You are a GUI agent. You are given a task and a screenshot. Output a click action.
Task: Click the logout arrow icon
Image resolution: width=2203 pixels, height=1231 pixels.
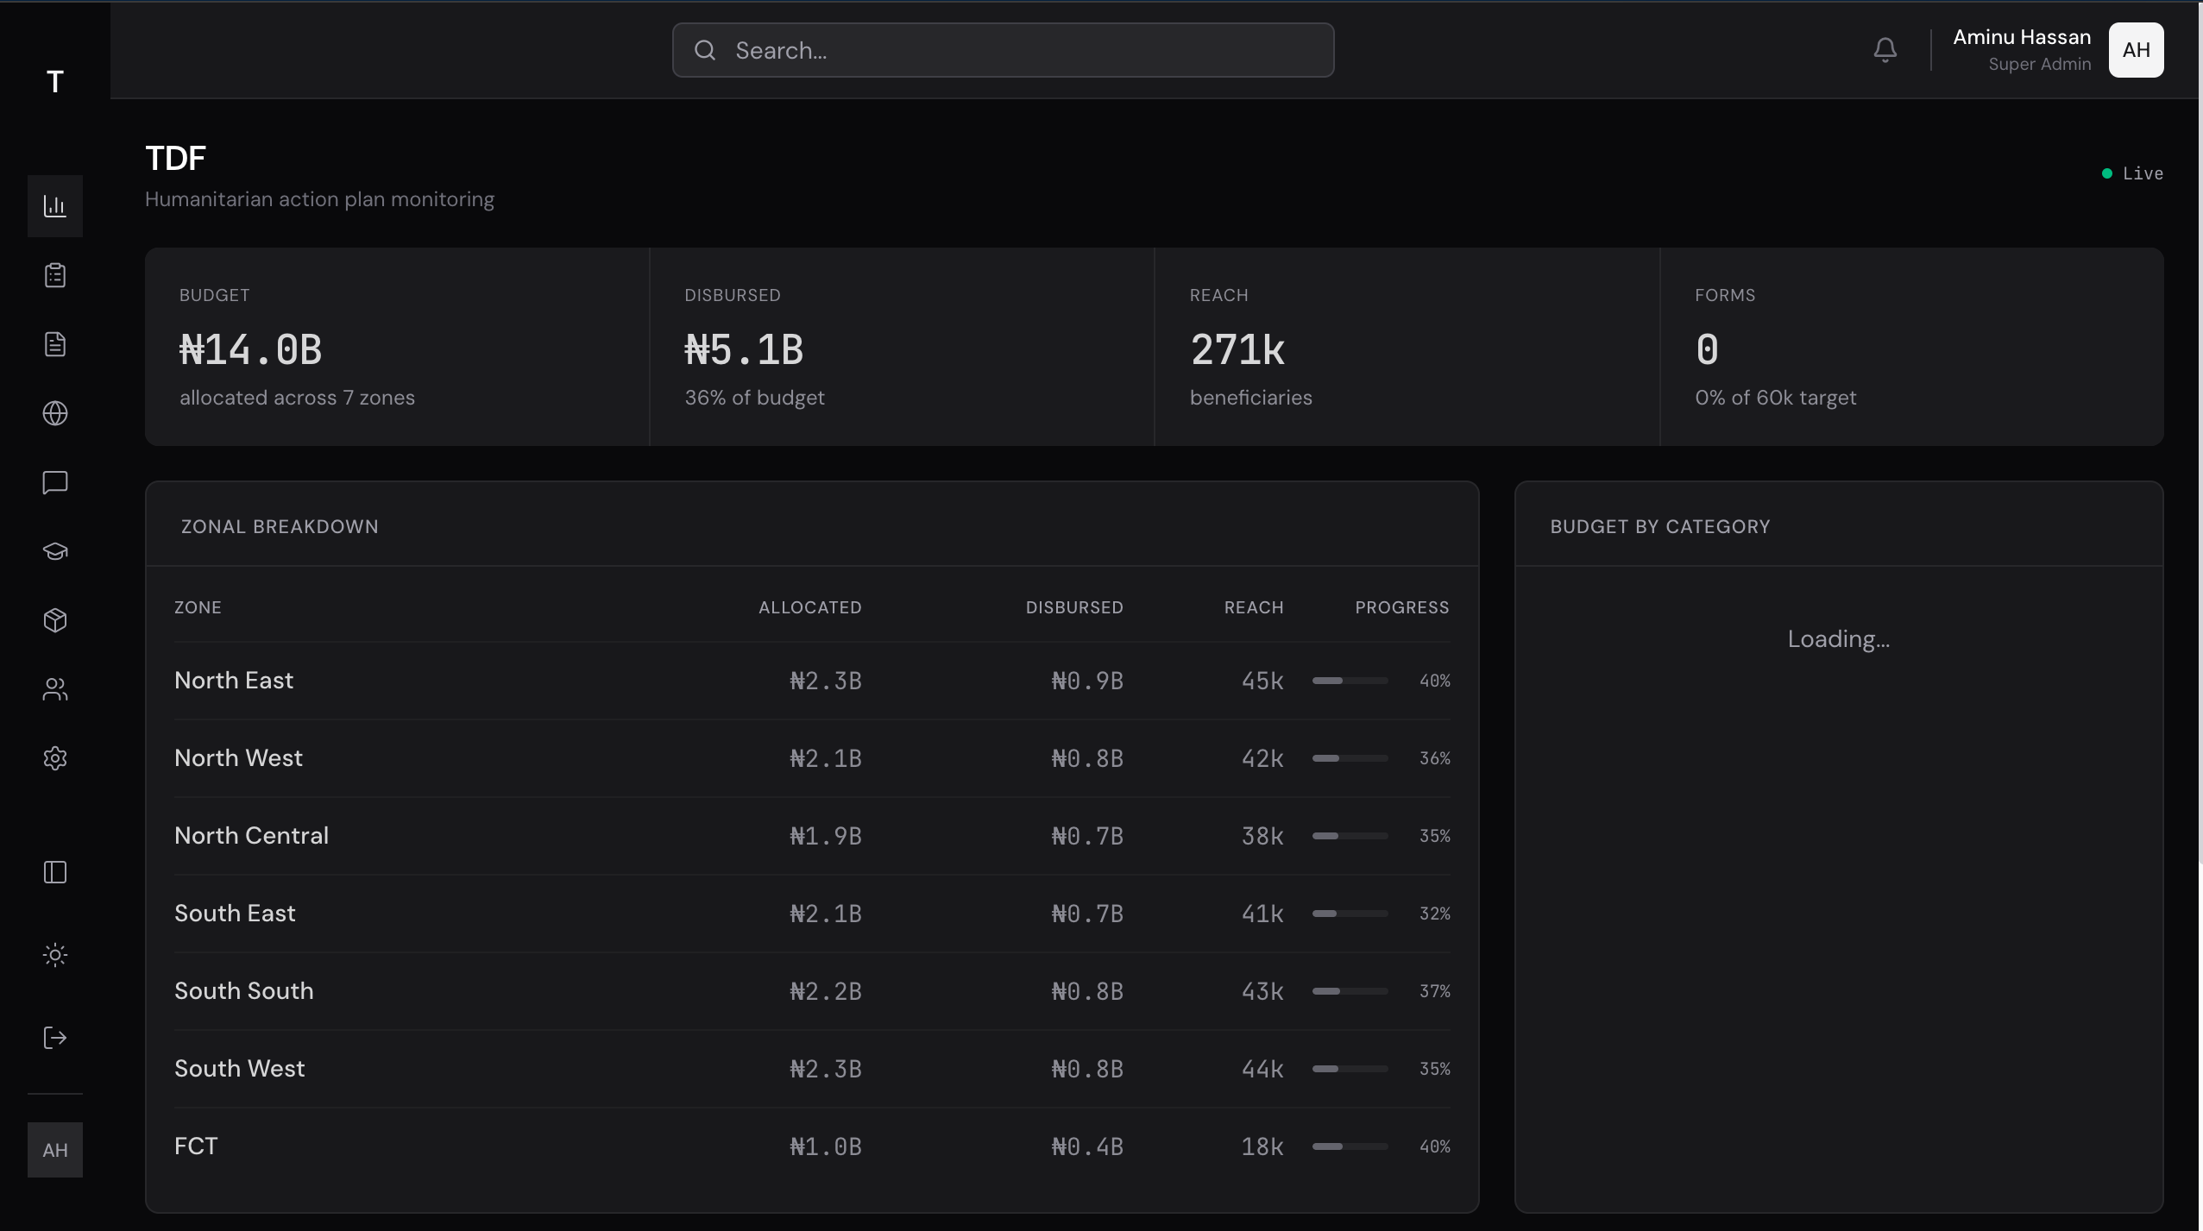point(55,1038)
